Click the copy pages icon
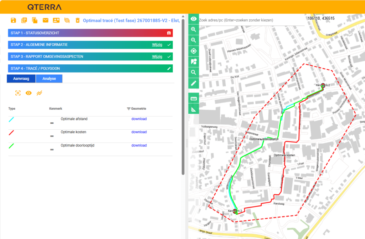The height and width of the screenshot is (239, 365). tap(35, 20)
